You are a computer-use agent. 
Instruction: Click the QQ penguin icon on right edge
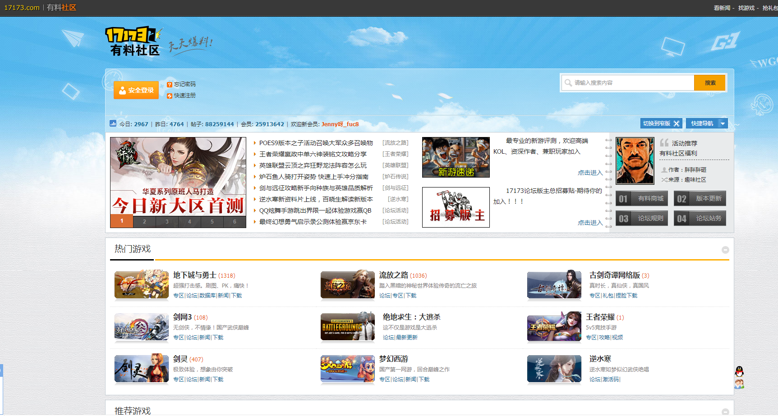739,371
